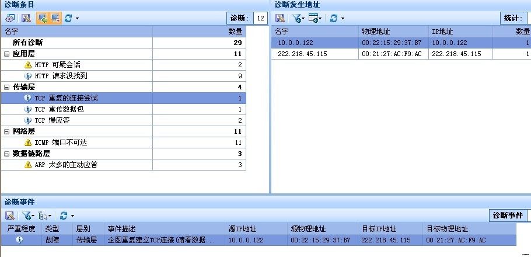Open refresh dropdown arrow in 诊断发生地址 toolbar
Screen dimensions: 531x257
pyautogui.click(x=343, y=19)
